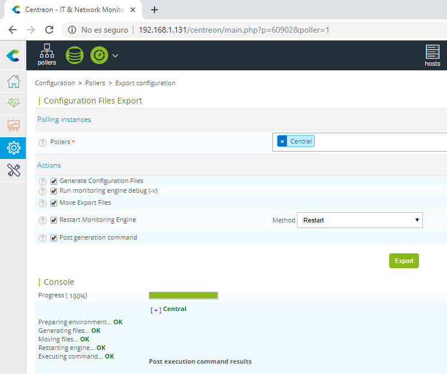Click the progress bar at 100%
The width and height of the screenshot is (447, 374).
pyautogui.click(x=184, y=296)
